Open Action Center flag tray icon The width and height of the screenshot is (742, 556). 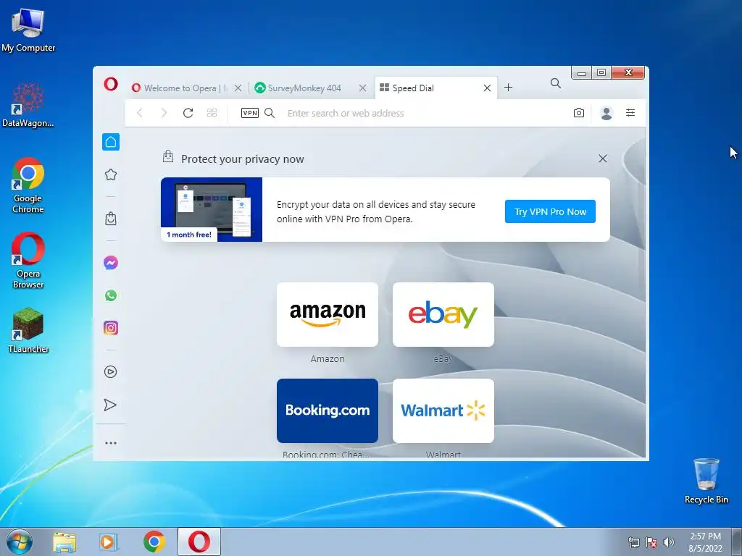(x=651, y=542)
